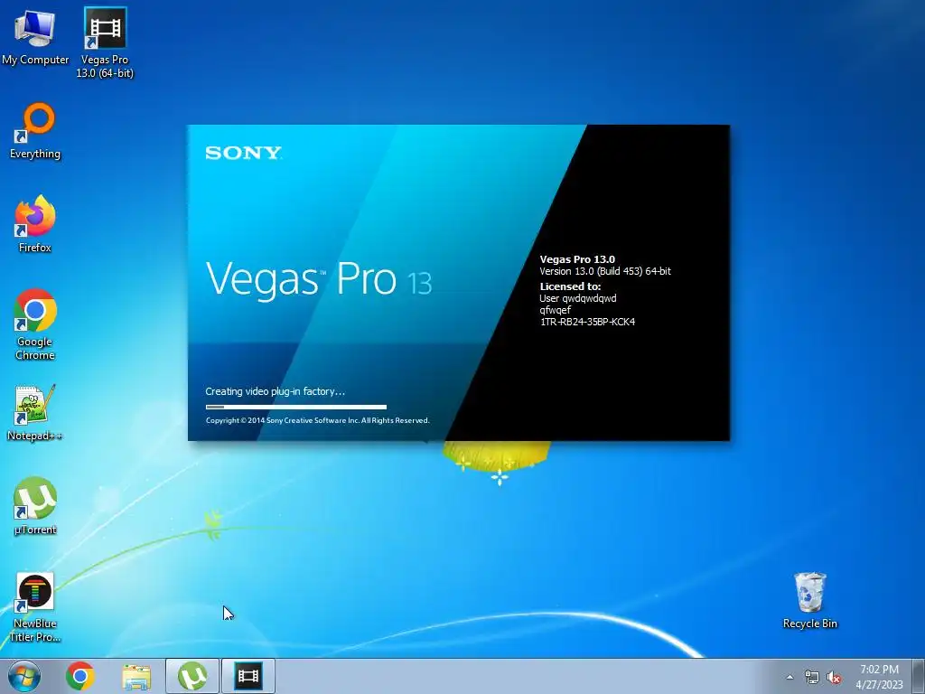Select the Notepad++ desktop shortcut
Viewport: 925px width, 694px height.
35,413
